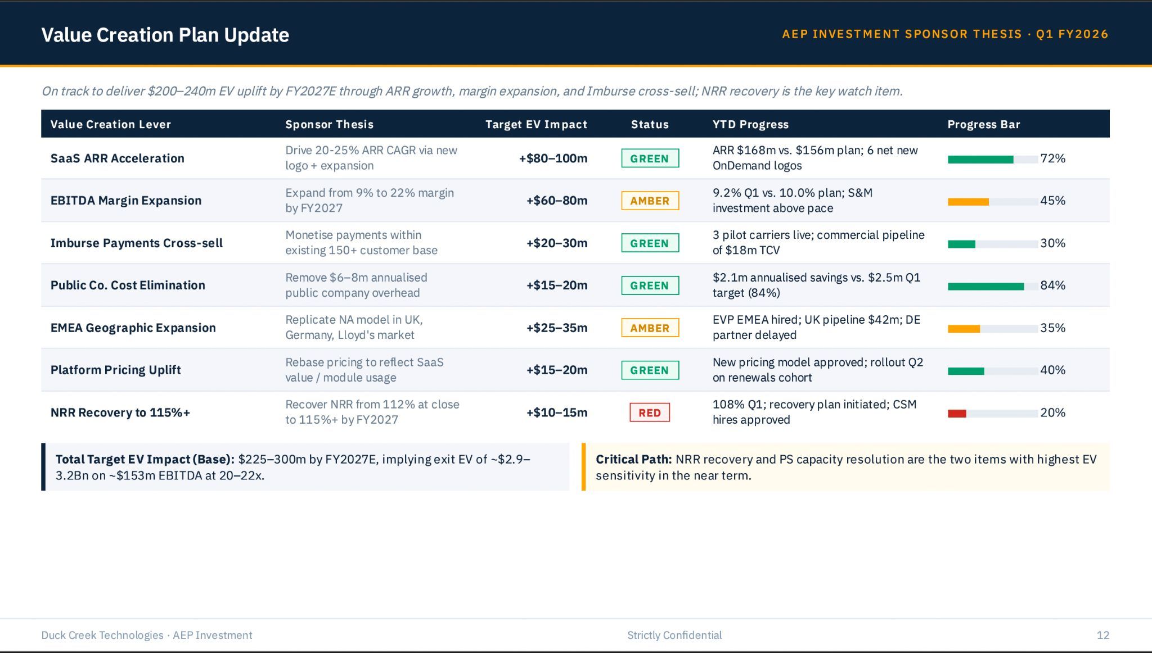This screenshot has width=1152, height=653.
Task: Click the 72% SaaS ARR progress bar
Action: 993,160
